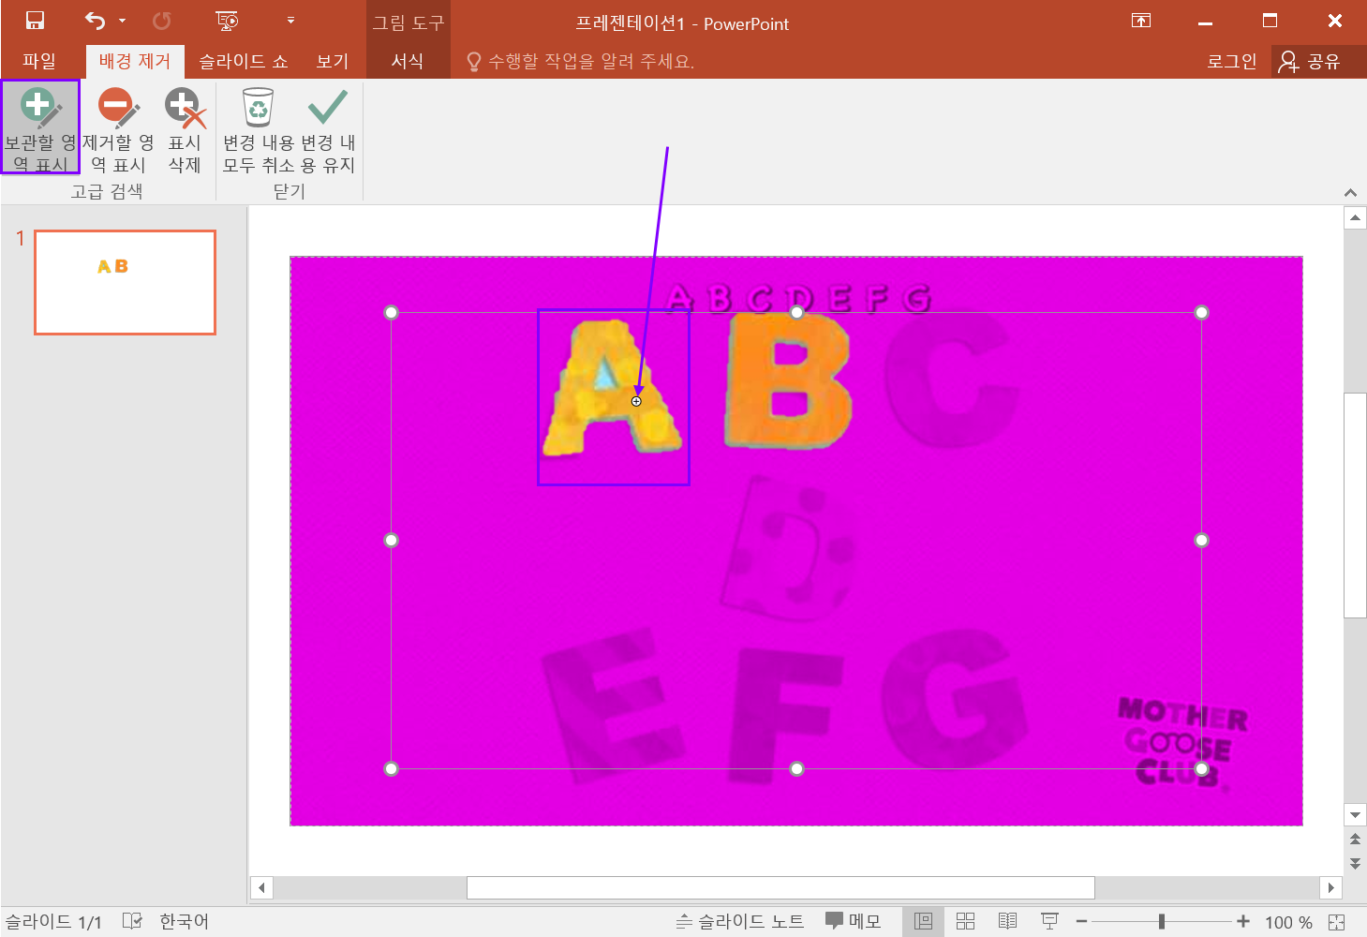This screenshot has width=1367, height=937.
Task: Select Mark Areas to Remove tool (제거할 영역 표시)
Action: click(118, 127)
